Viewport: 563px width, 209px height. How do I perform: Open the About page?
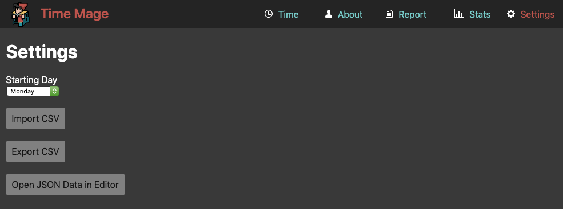point(350,14)
